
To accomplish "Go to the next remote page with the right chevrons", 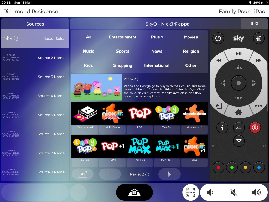I will [x=264, y=146].
